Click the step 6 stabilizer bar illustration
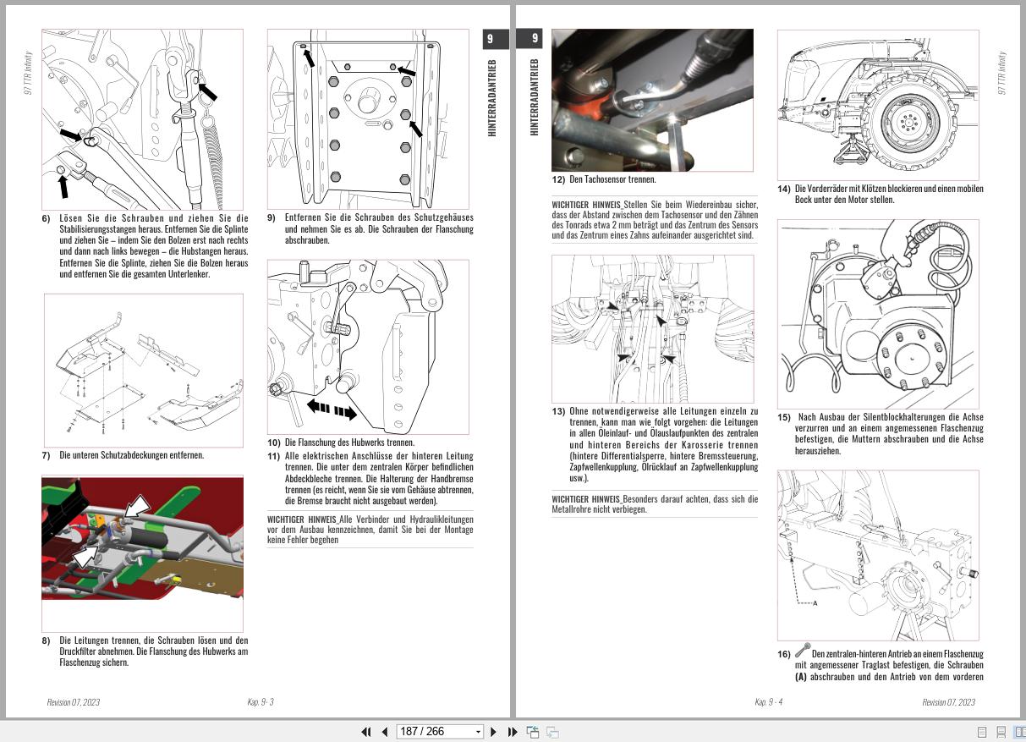The height and width of the screenshot is (742, 1026). [x=143, y=118]
